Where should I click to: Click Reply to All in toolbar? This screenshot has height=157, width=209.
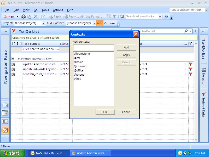(73, 16)
